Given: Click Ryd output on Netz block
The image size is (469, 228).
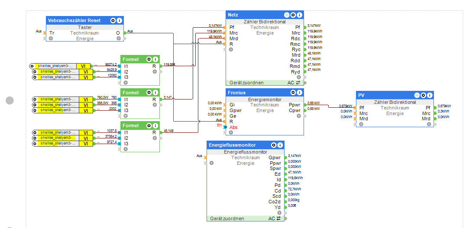Looking at the screenshot, I should (295, 72).
